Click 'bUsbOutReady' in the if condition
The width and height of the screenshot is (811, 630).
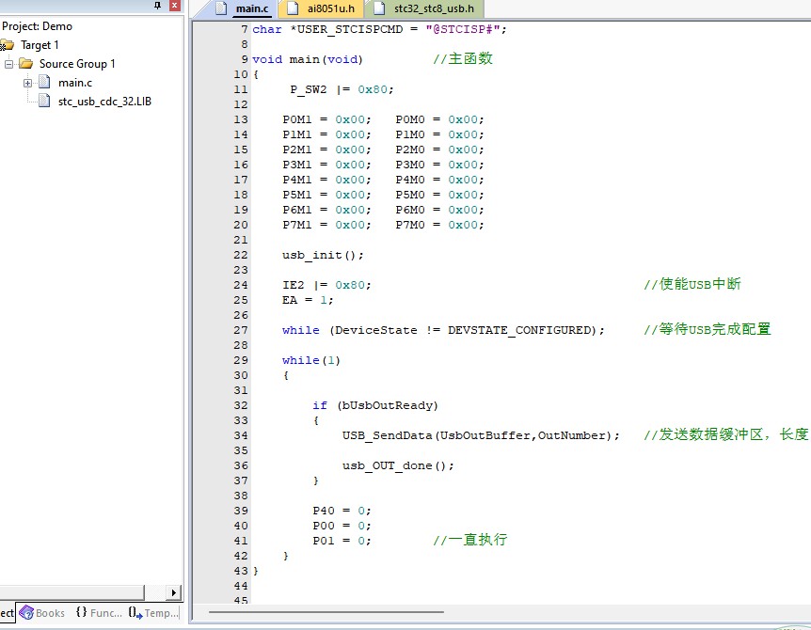(x=388, y=405)
